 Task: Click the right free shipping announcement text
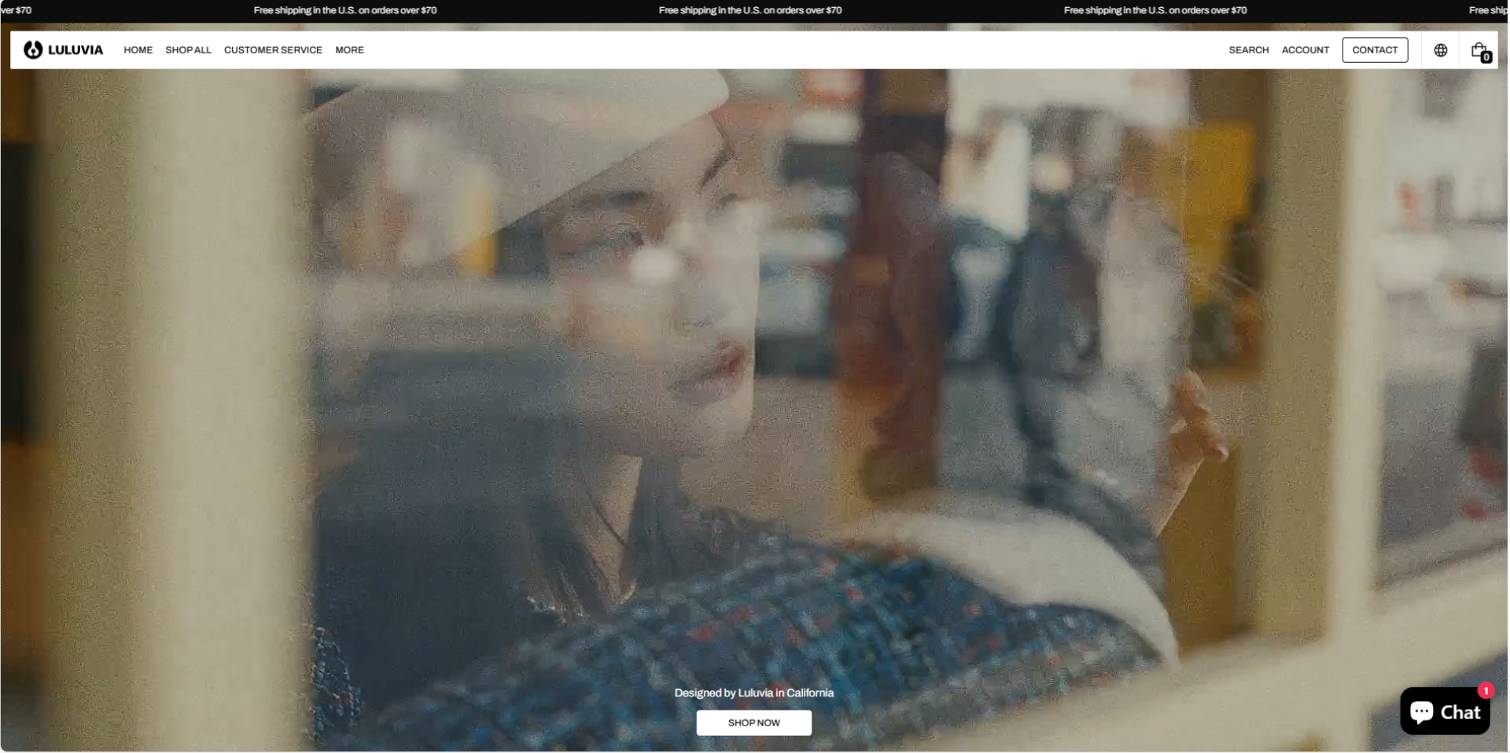(1155, 10)
